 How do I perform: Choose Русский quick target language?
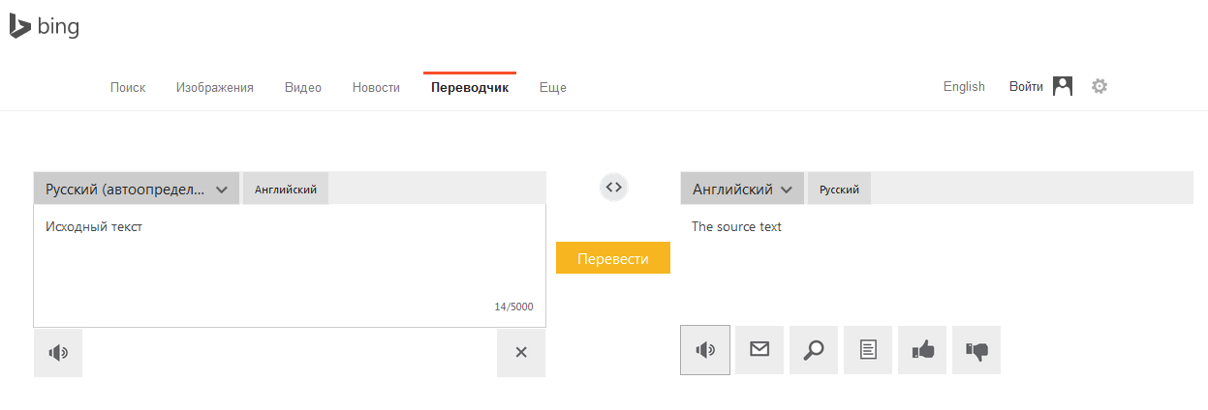point(839,190)
